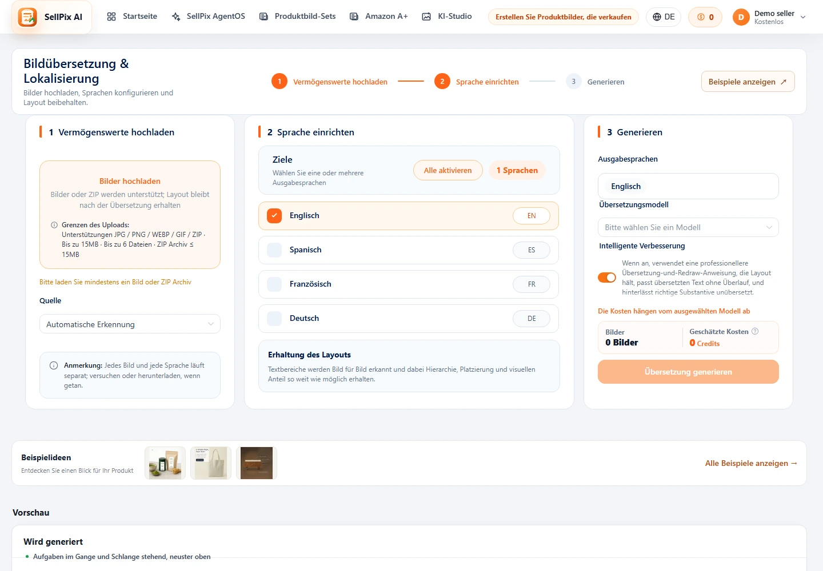
Task: Click the Anmerkung info icon
Action: [x=54, y=365]
